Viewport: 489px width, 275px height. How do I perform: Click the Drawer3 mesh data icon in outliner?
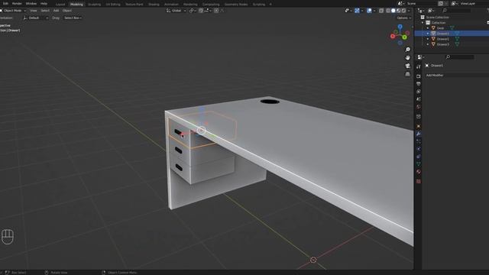point(457,44)
